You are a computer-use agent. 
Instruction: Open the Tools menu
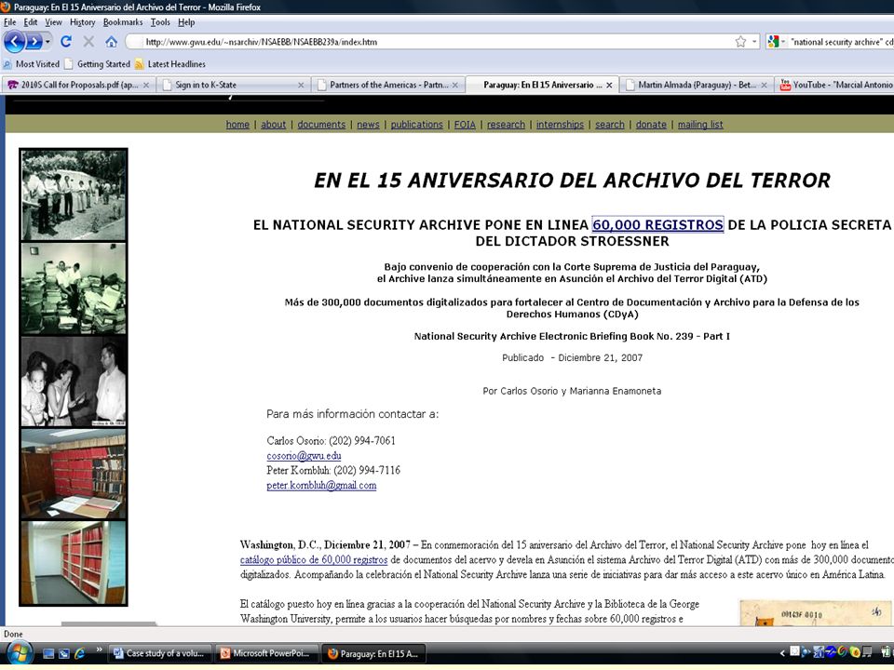click(x=160, y=22)
